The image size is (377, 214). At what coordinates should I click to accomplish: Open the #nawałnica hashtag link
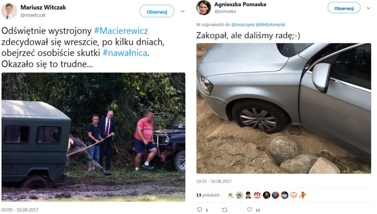(125, 53)
